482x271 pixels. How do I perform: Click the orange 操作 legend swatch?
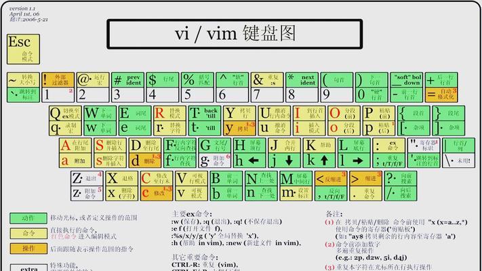(28, 248)
